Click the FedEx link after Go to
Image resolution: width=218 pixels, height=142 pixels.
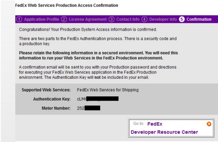click(x=155, y=124)
